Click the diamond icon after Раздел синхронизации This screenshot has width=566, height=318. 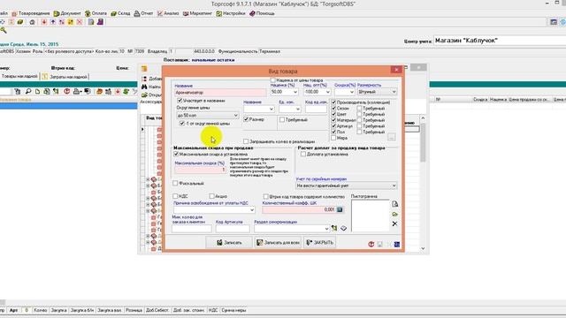(x=343, y=228)
